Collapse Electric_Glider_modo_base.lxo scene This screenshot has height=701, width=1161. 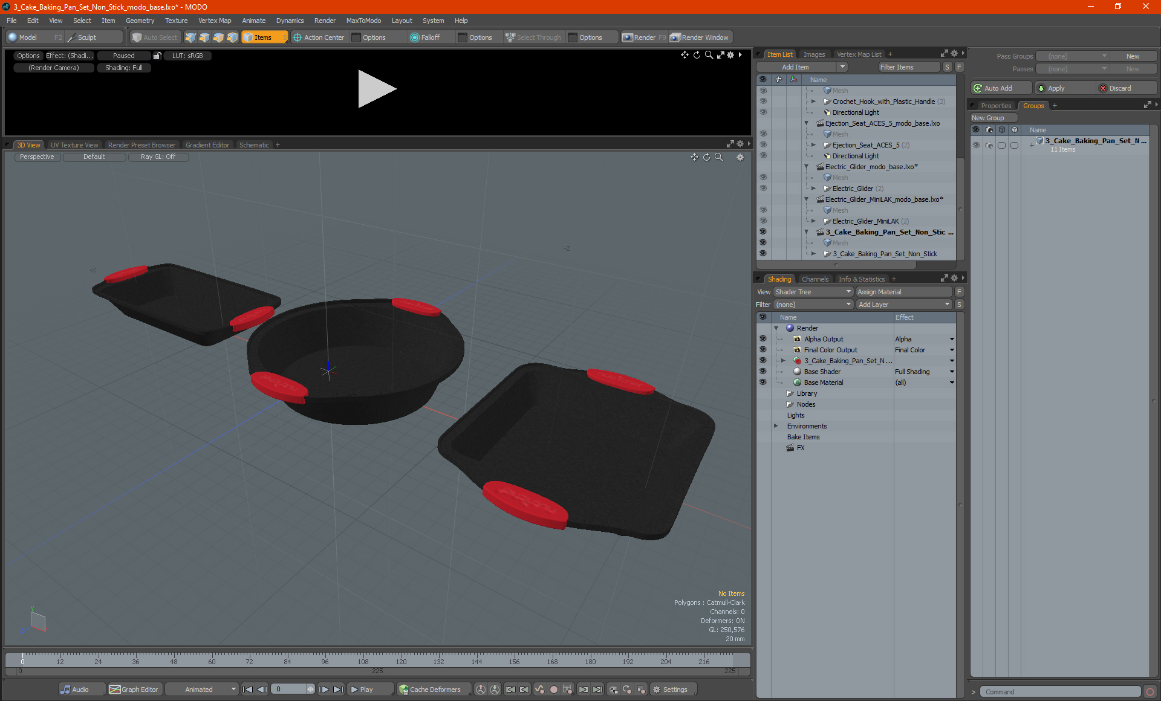coord(806,167)
